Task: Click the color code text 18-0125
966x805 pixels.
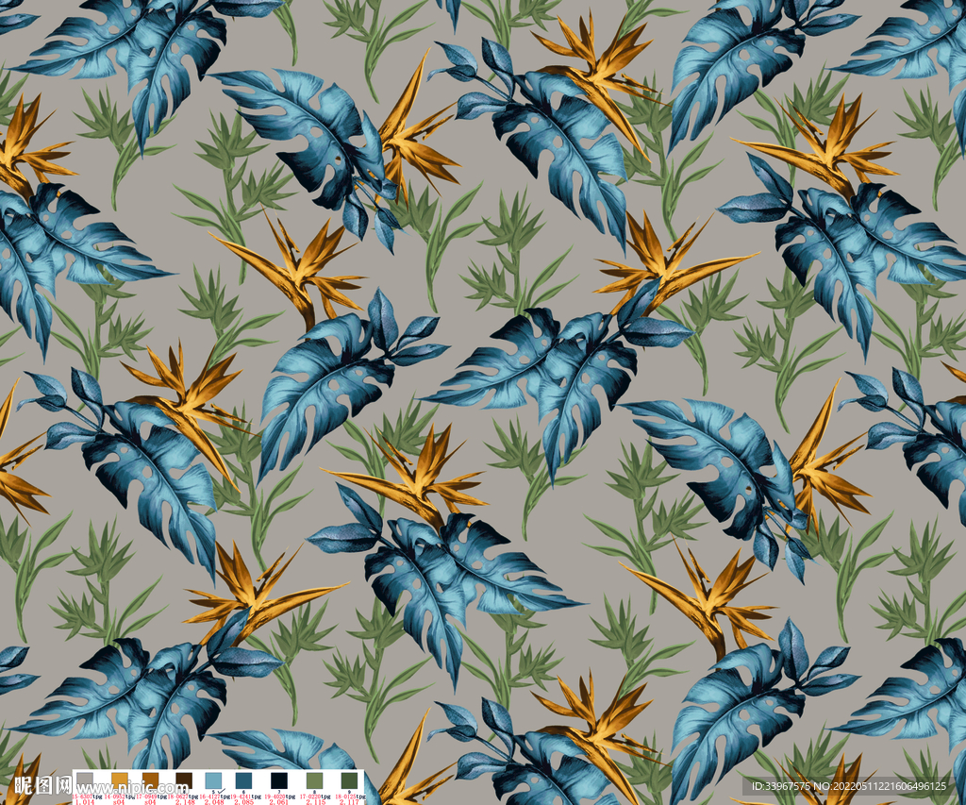Action: 345,797
